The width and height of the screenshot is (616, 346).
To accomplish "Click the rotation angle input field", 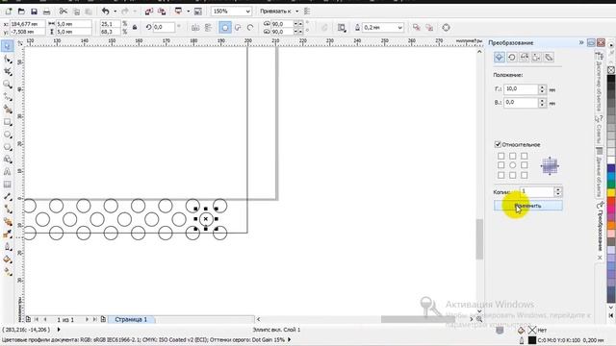I will (x=163, y=28).
